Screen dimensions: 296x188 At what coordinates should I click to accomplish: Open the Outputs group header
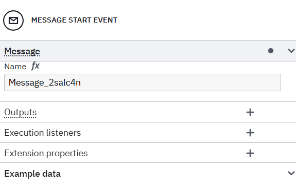148,112
